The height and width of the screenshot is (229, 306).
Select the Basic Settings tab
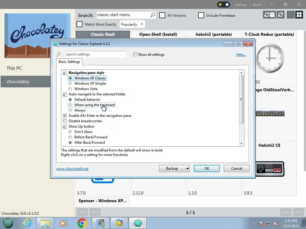coord(69,62)
